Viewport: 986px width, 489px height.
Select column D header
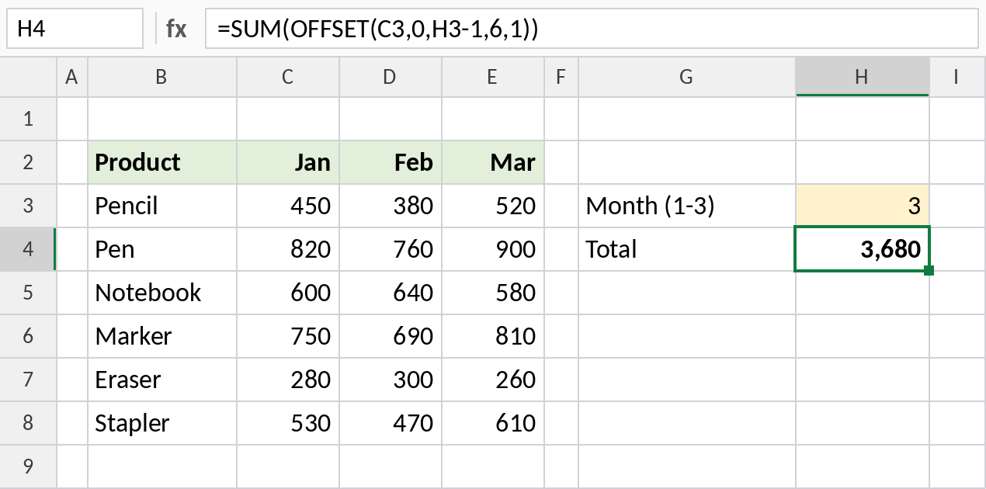(391, 76)
